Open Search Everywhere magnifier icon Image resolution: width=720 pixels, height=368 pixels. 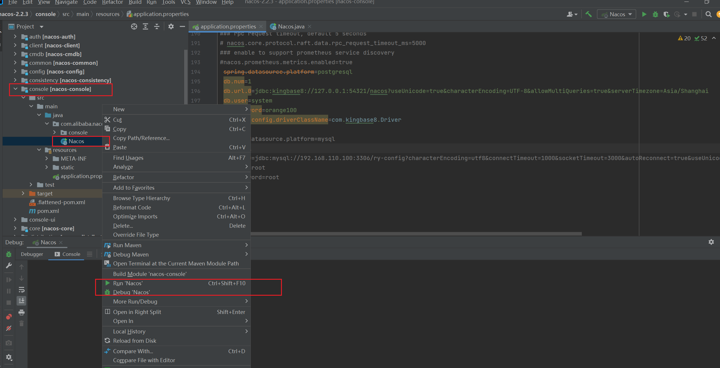(x=709, y=14)
